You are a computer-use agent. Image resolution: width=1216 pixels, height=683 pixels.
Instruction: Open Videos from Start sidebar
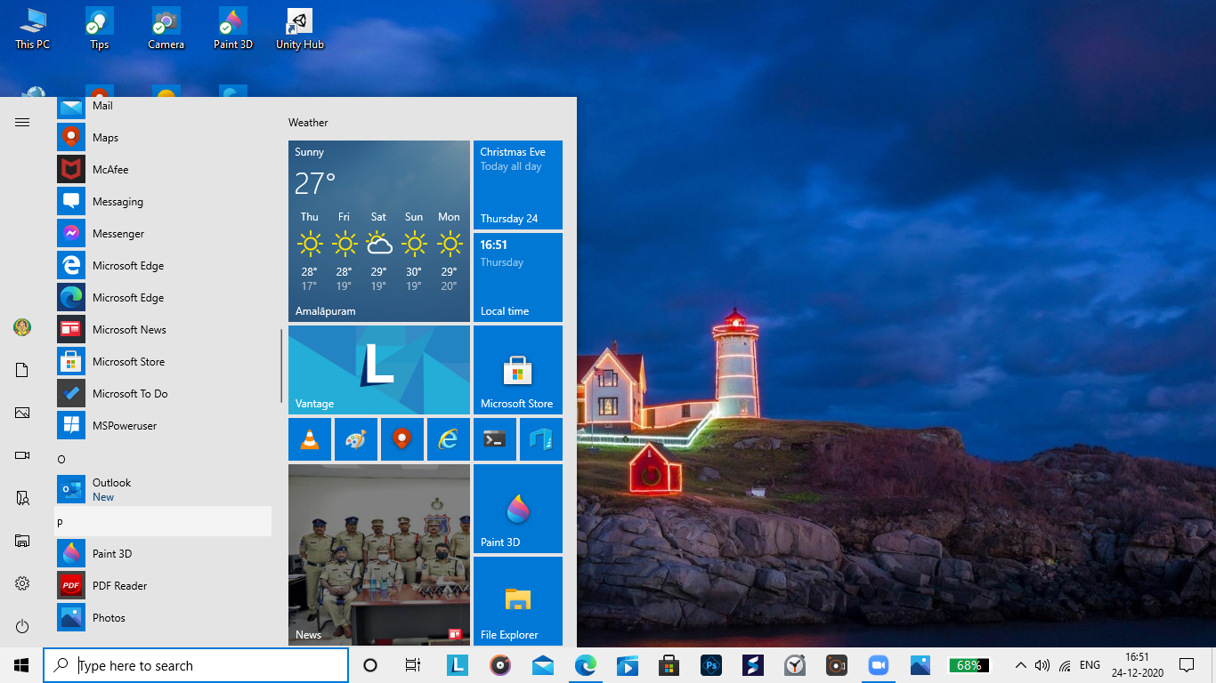coord(22,455)
